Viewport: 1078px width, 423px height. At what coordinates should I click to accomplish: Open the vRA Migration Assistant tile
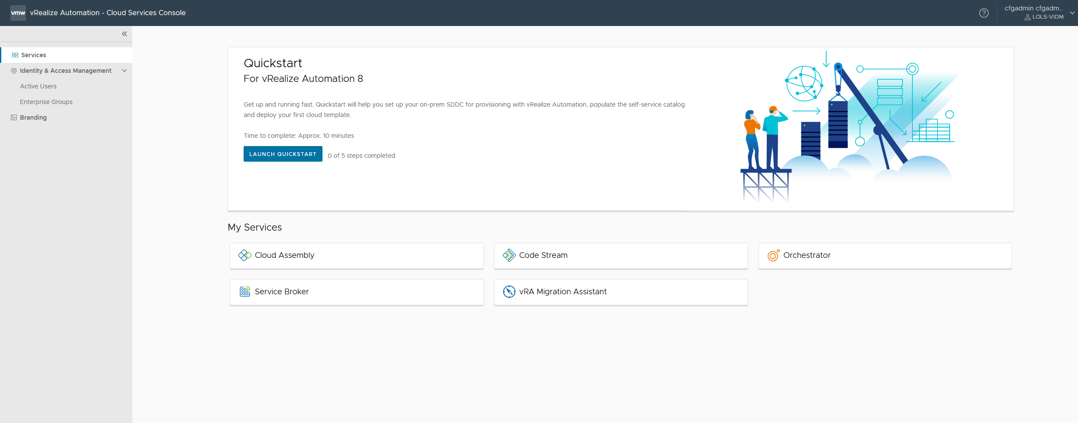pyautogui.click(x=621, y=292)
